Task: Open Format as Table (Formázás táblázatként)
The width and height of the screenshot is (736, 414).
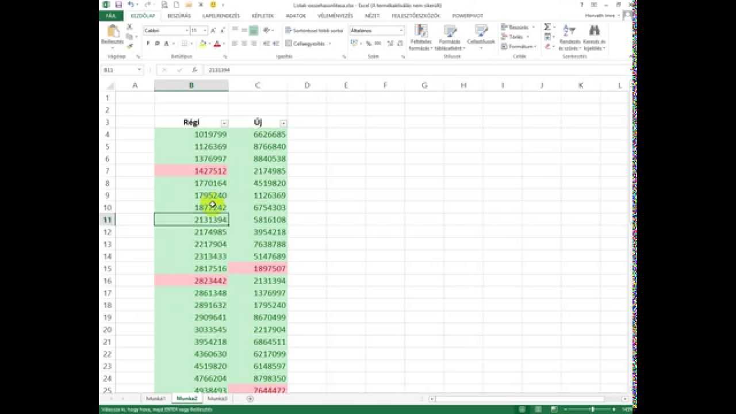Action: pyautogui.click(x=450, y=37)
